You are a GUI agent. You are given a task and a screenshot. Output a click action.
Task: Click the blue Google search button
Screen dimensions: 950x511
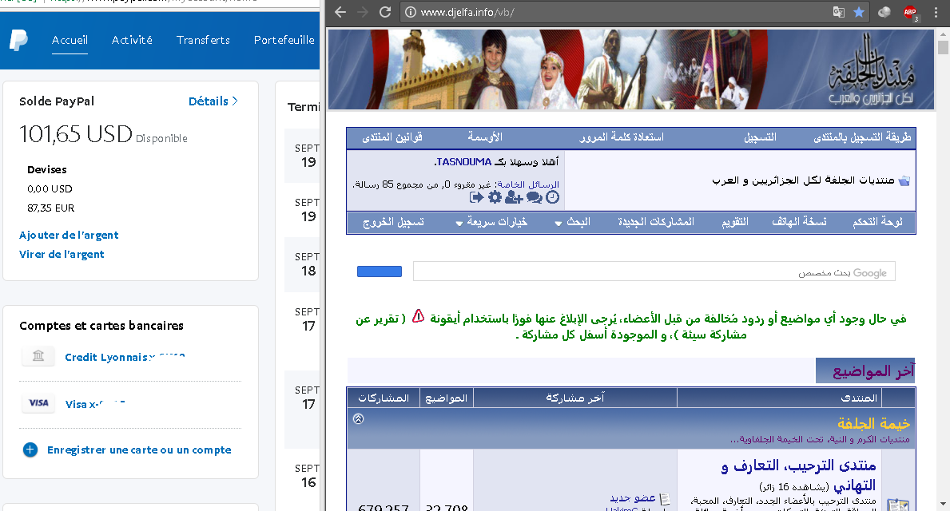pyautogui.click(x=380, y=271)
